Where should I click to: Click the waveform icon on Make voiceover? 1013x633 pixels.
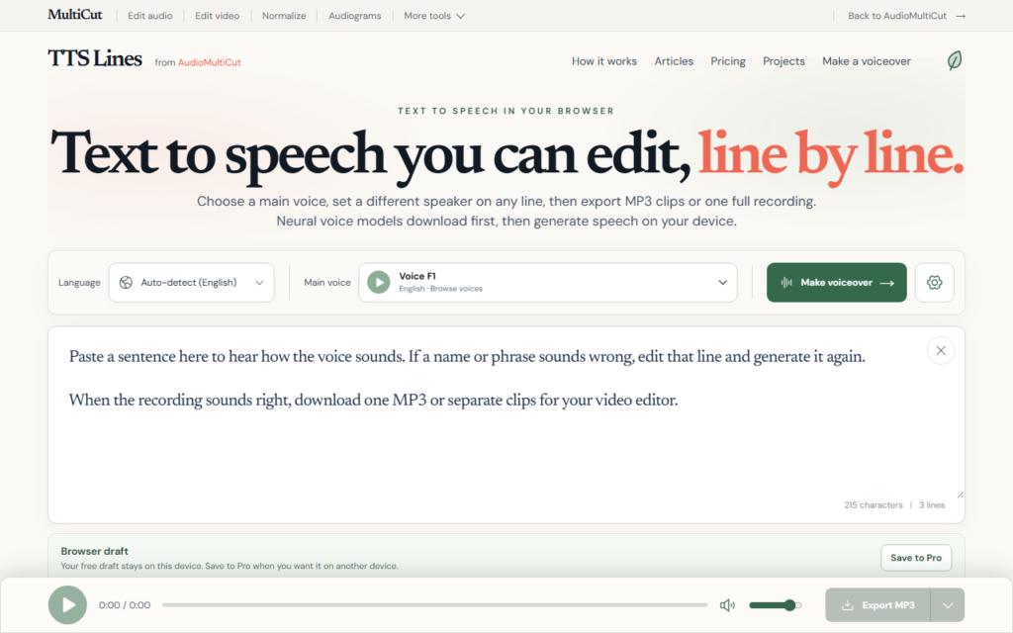tap(786, 282)
